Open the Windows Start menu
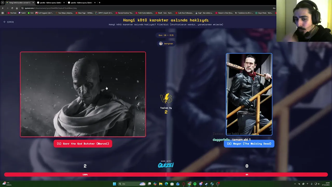The image size is (332, 187). click(114, 184)
